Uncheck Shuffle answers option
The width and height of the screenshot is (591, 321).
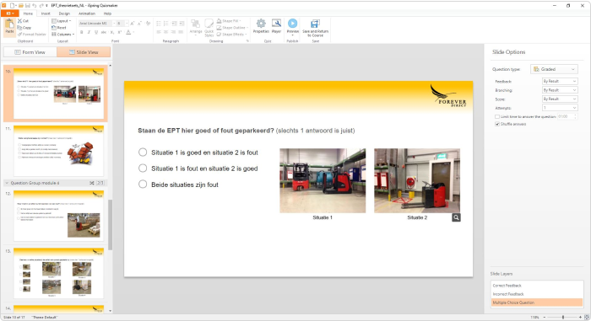coord(497,124)
